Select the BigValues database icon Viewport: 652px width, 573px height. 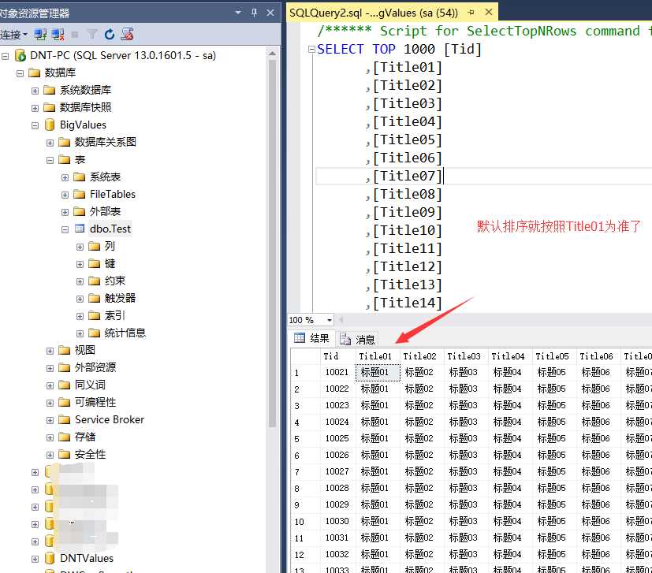coord(50,125)
